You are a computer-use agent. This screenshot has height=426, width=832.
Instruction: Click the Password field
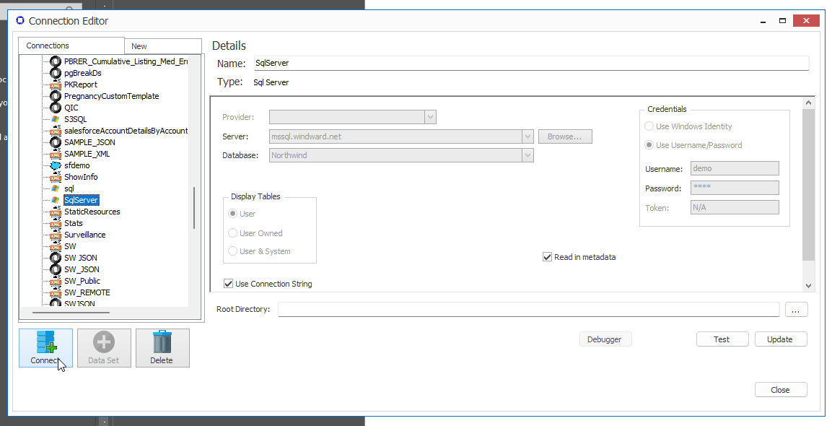tap(735, 188)
